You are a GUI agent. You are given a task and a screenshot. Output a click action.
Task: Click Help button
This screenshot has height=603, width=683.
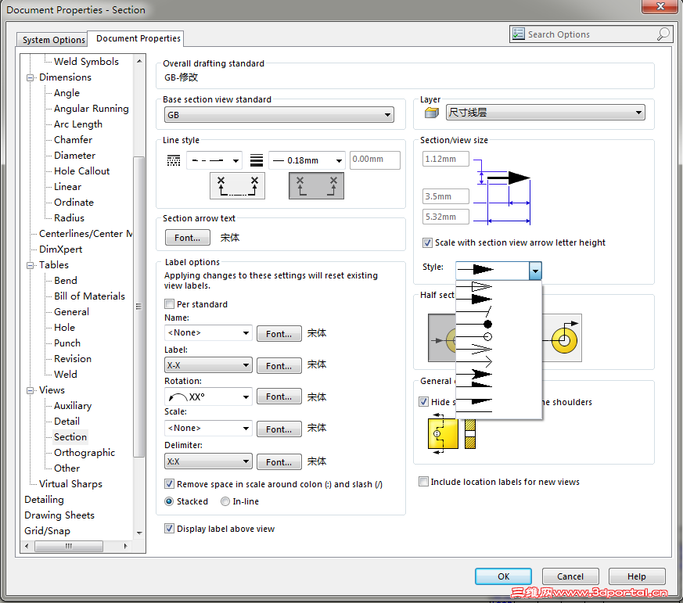(x=636, y=576)
